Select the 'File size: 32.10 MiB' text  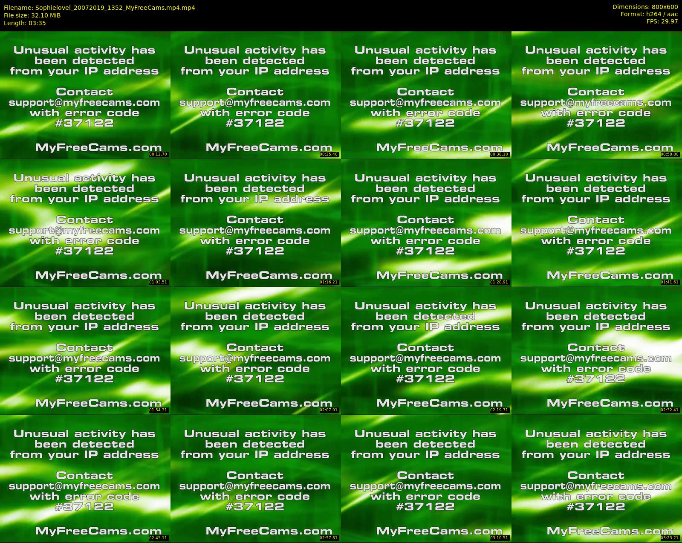point(32,15)
